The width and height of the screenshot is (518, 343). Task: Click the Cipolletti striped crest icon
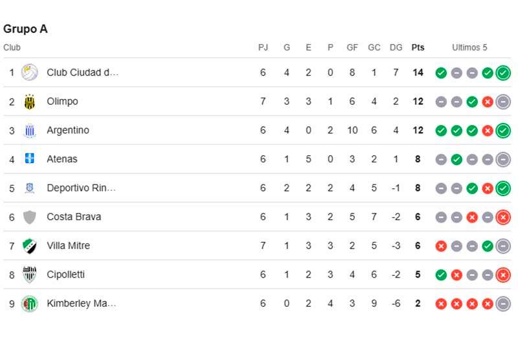(x=29, y=274)
